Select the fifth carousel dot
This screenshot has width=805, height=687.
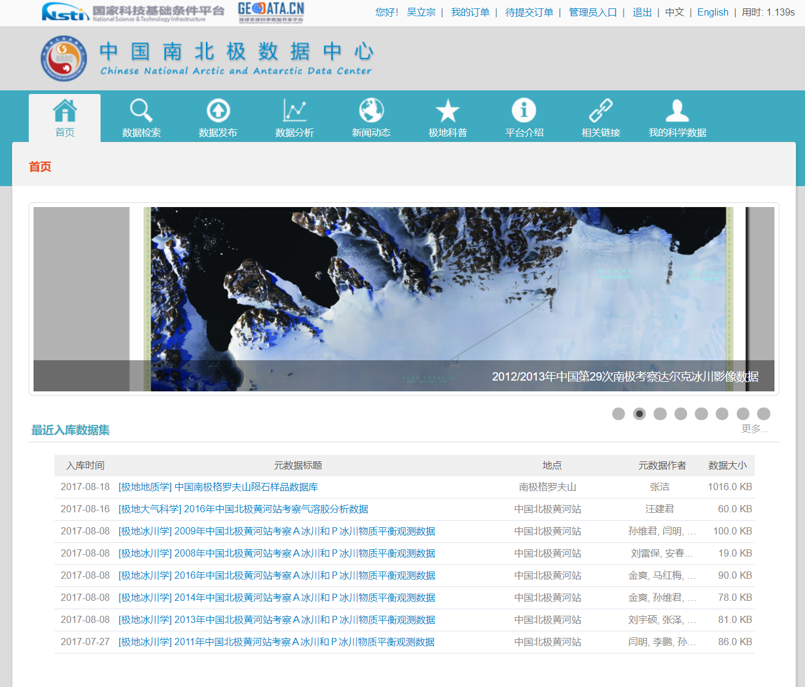click(701, 414)
